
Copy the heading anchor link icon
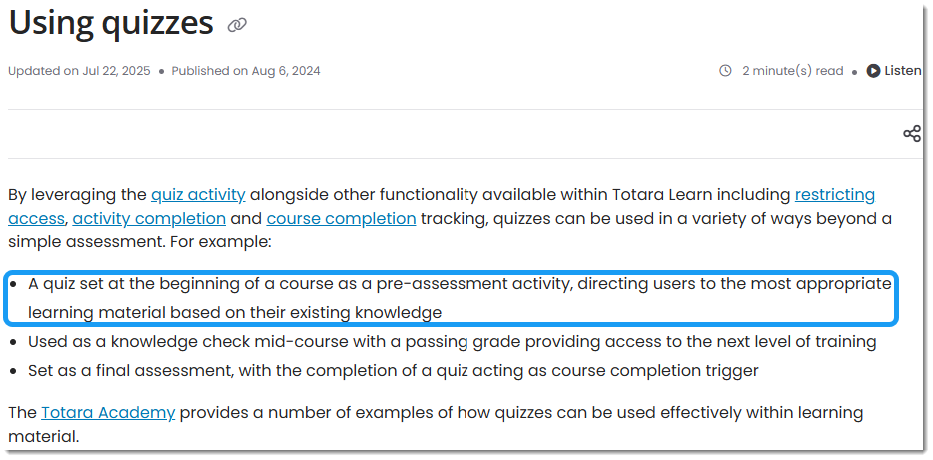[237, 25]
